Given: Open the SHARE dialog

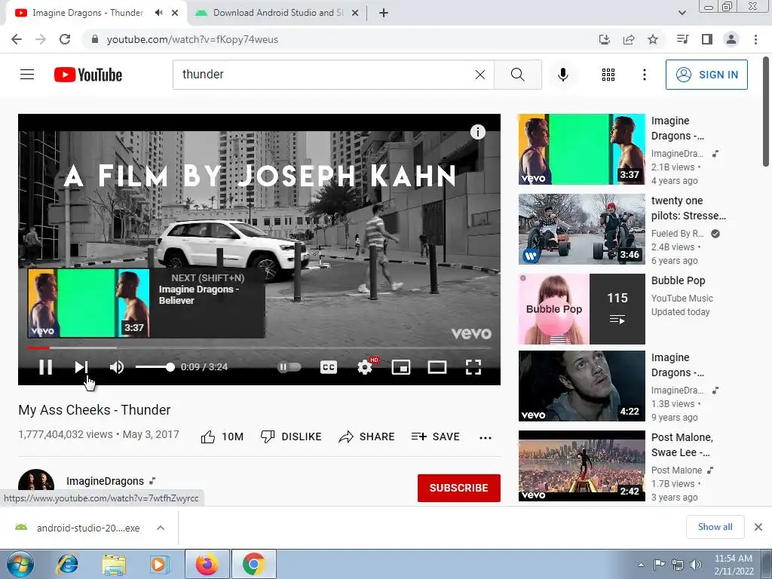Looking at the screenshot, I should tap(367, 437).
